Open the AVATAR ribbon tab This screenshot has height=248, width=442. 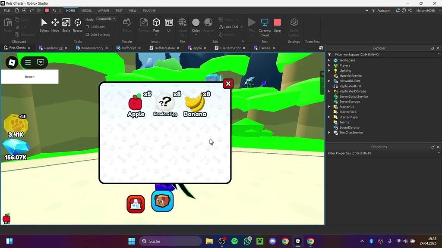104,10
